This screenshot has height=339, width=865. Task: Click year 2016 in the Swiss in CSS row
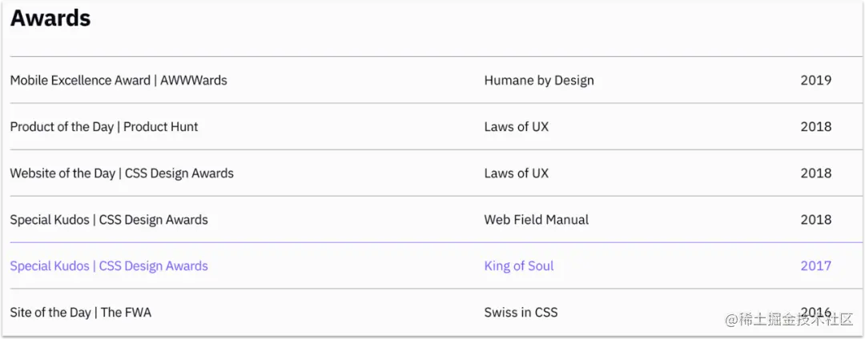816,312
